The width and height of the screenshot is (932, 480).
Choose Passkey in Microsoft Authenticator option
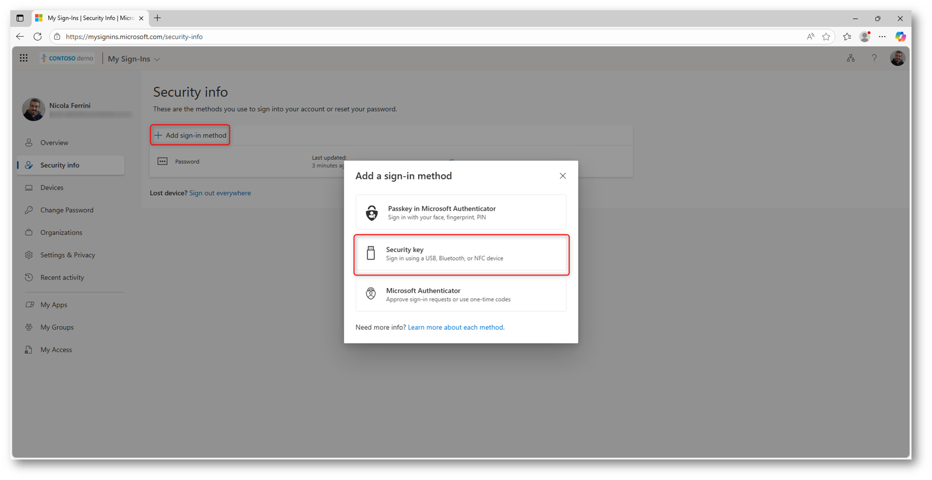[x=461, y=212]
